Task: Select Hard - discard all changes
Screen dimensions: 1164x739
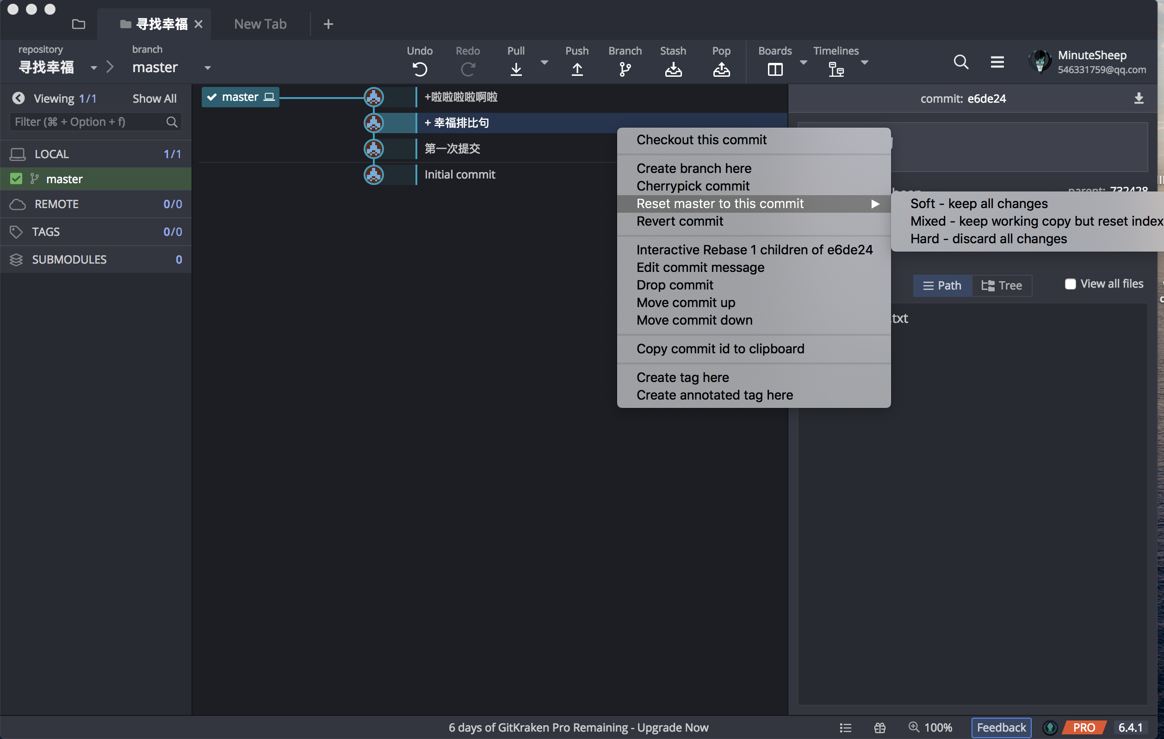Action: (988, 239)
